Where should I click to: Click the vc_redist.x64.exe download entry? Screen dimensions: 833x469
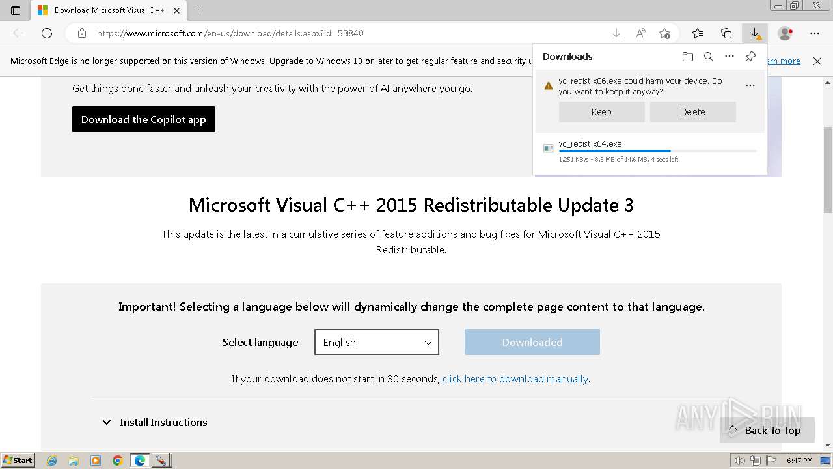click(650, 151)
